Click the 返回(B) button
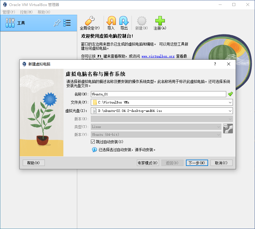The width and height of the screenshot is (255, 229). tap(172, 163)
